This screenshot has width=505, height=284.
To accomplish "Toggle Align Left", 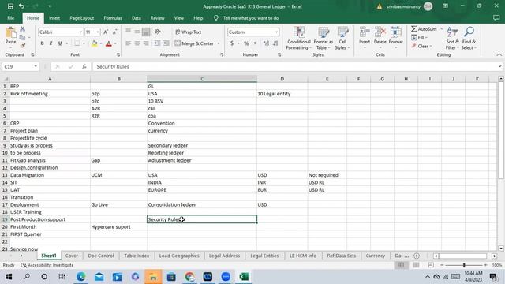I will point(128,43).
